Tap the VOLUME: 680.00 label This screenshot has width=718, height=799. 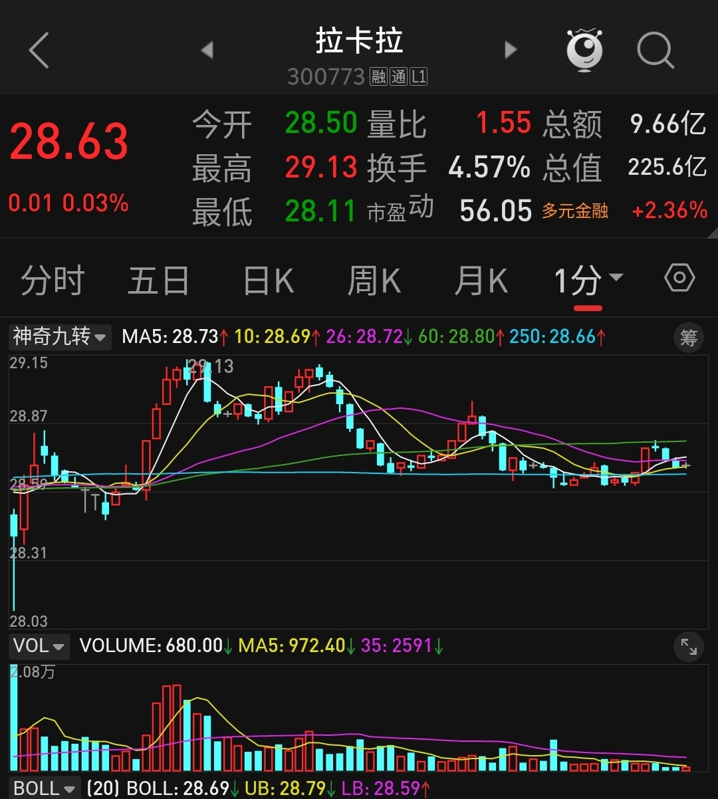pos(156,645)
